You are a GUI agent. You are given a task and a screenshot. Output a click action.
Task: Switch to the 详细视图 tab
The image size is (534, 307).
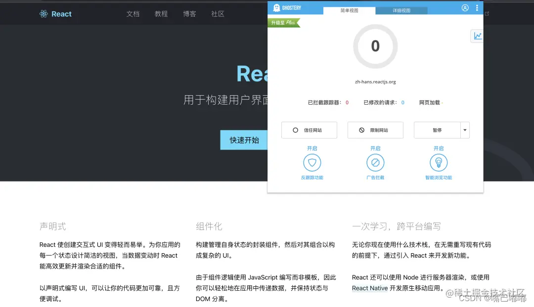(x=401, y=9)
